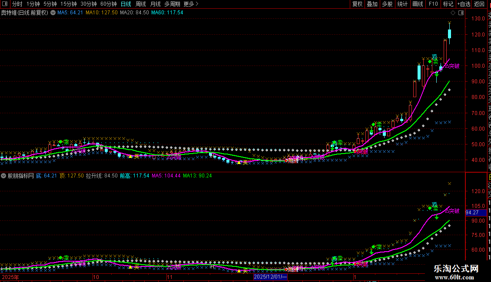Select the 15分钟 period
The height and width of the screenshot is (282, 491).
[x=69, y=4]
